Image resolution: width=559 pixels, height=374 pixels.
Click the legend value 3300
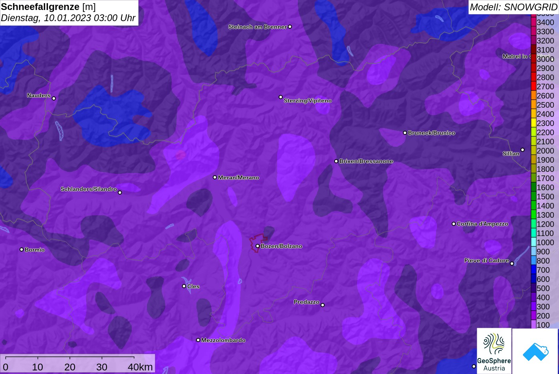[x=545, y=31]
